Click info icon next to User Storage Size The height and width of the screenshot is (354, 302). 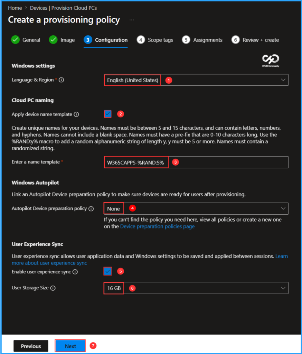point(53,288)
